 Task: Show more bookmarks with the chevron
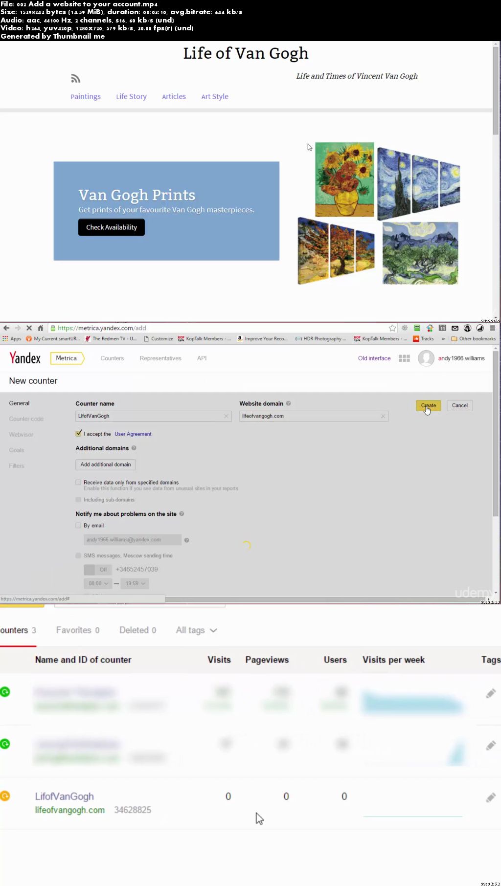click(443, 338)
